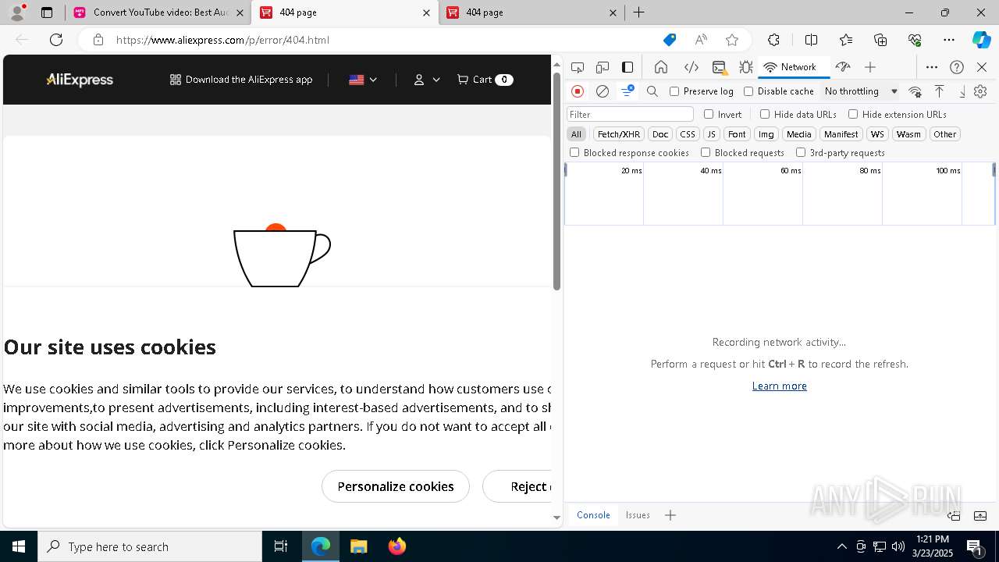Open File Explorer from taskbar
Image resolution: width=999 pixels, height=562 pixels.
[x=358, y=546]
